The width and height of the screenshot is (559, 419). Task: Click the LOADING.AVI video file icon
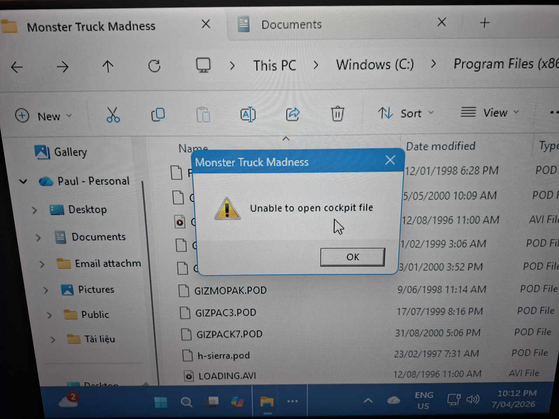[x=189, y=376]
